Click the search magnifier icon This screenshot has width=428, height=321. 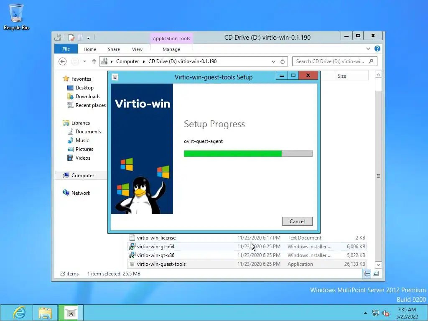point(371,61)
